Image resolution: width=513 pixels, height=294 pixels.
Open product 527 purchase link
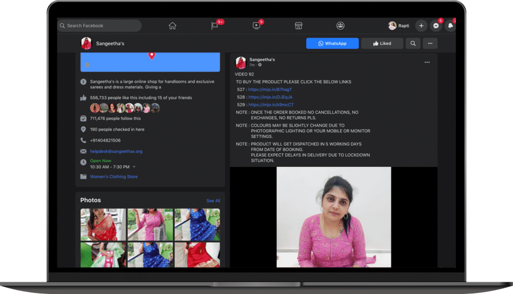(x=270, y=89)
